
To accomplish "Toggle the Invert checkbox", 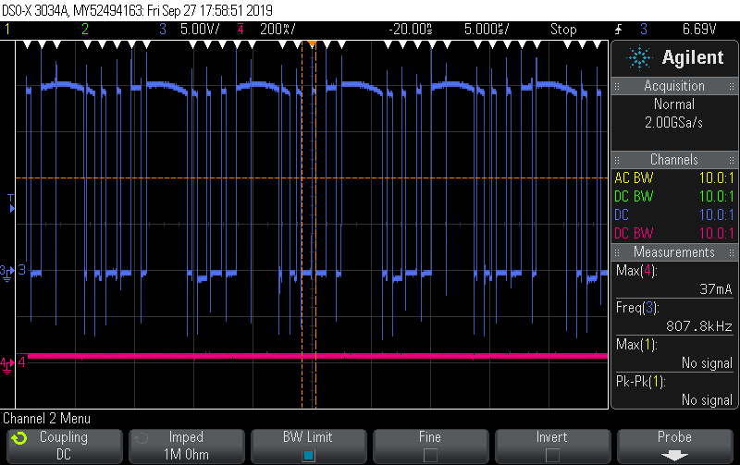I will coord(552,455).
